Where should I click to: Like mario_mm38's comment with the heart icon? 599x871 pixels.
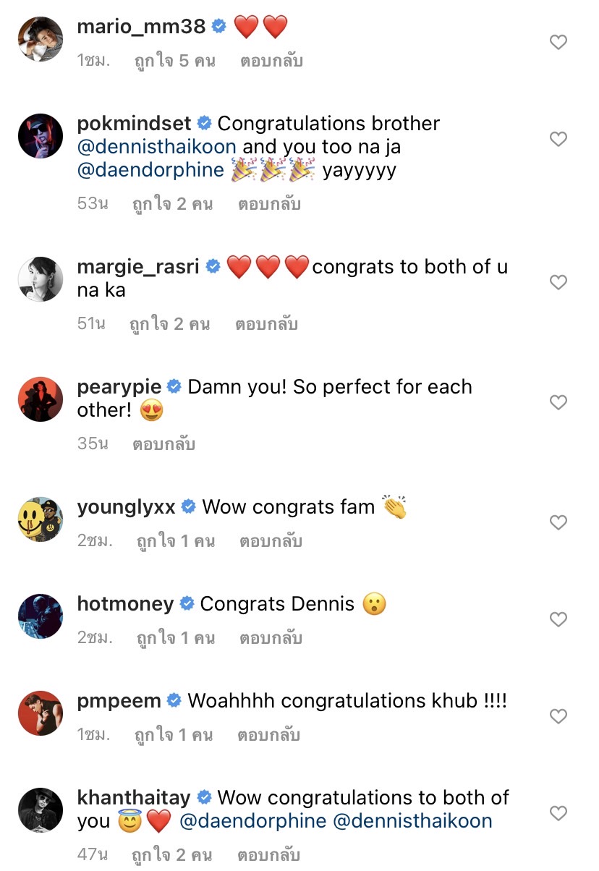click(x=558, y=43)
